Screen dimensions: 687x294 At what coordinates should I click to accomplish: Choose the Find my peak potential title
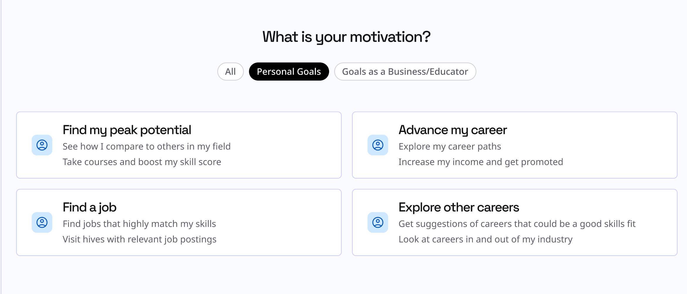point(127,130)
